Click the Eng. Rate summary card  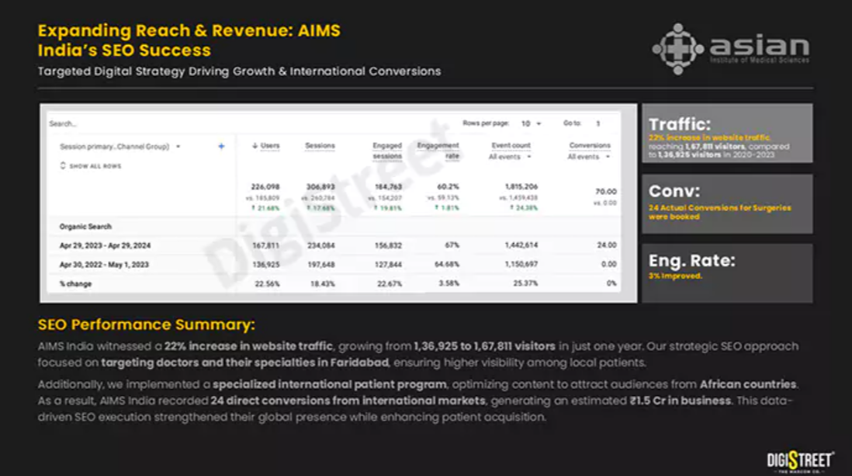726,273
